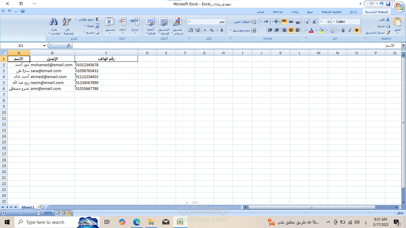Click the increase decimal button
The image size is (406, 228).
[198, 30]
